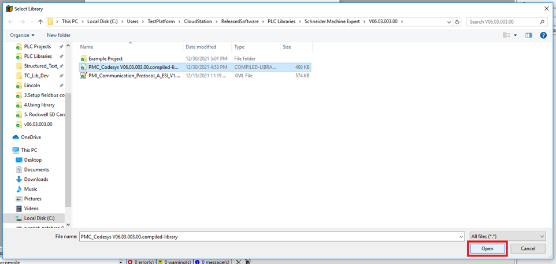
Task: Sort files by Date modified column
Action: [201, 47]
